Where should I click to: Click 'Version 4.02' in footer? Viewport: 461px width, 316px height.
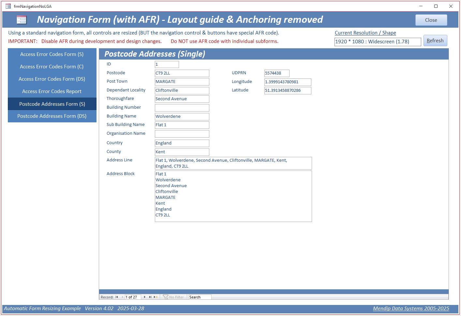tap(99, 309)
